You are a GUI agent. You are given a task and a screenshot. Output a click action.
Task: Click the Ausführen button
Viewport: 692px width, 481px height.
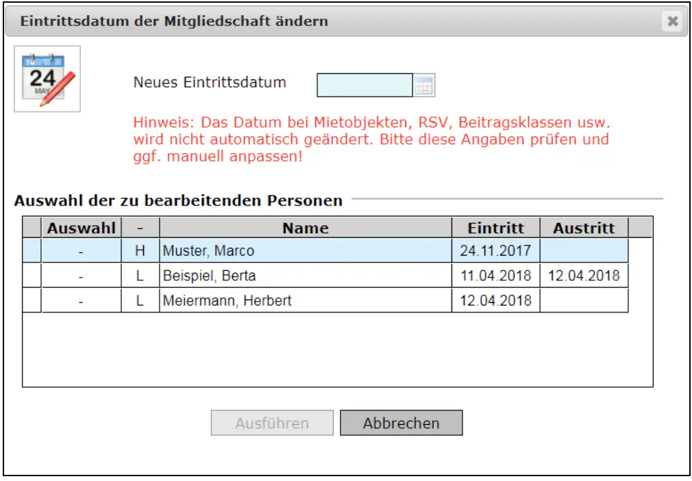pos(271,423)
